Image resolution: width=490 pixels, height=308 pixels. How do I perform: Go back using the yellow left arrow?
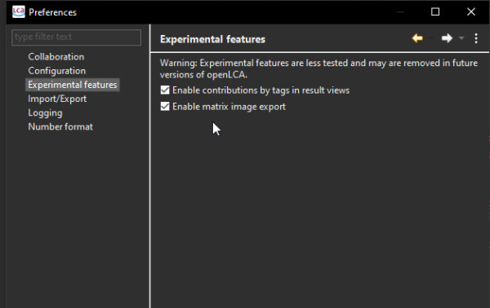coord(417,38)
